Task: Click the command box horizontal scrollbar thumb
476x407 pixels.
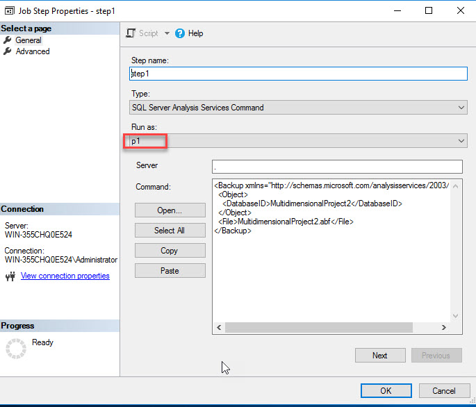Action: click(319, 328)
